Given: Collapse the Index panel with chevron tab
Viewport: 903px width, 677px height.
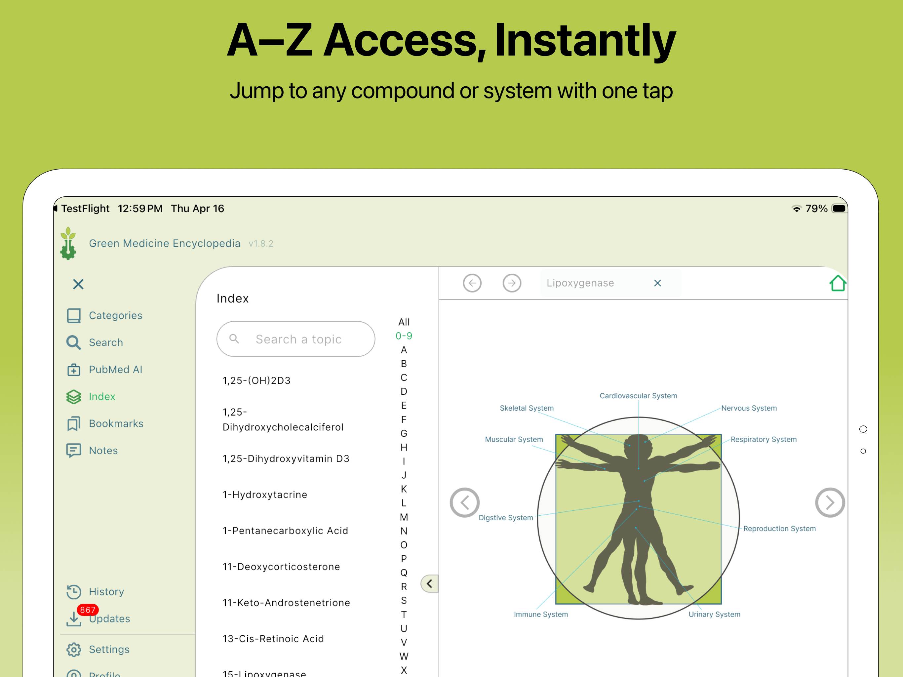Looking at the screenshot, I should pos(429,583).
